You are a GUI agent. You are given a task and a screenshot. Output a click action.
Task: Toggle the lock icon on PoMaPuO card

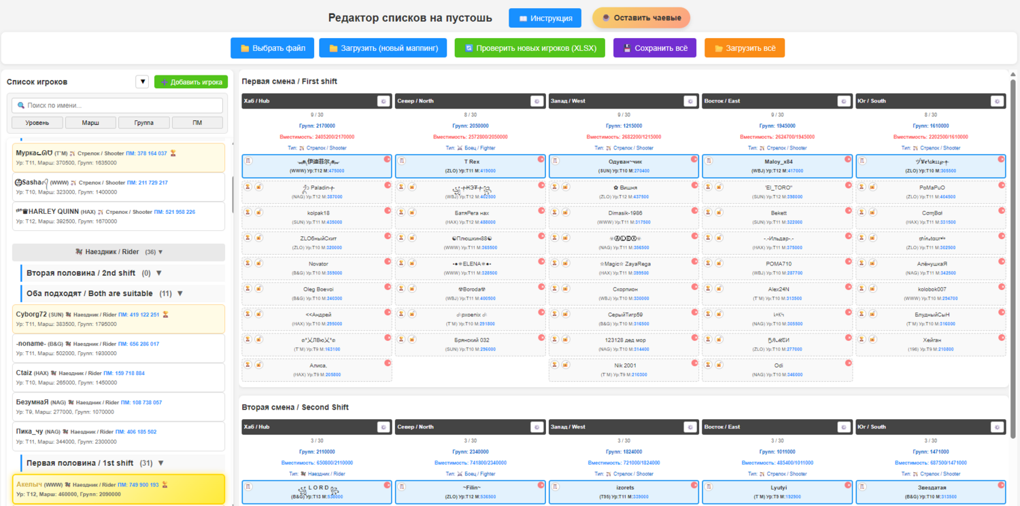[872, 187]
